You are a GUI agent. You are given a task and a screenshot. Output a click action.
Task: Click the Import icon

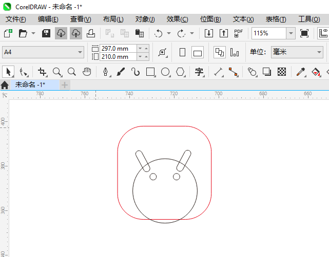pyautogui.click(x=209, y=33)
